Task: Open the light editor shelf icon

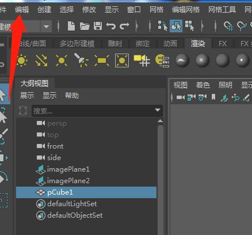Action: [x=162, y=60]
